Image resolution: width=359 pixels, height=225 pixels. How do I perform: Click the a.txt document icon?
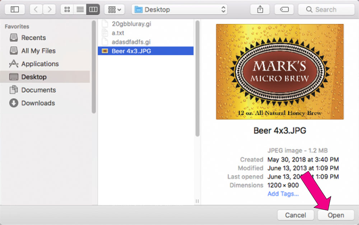click(x=104, y=33)
